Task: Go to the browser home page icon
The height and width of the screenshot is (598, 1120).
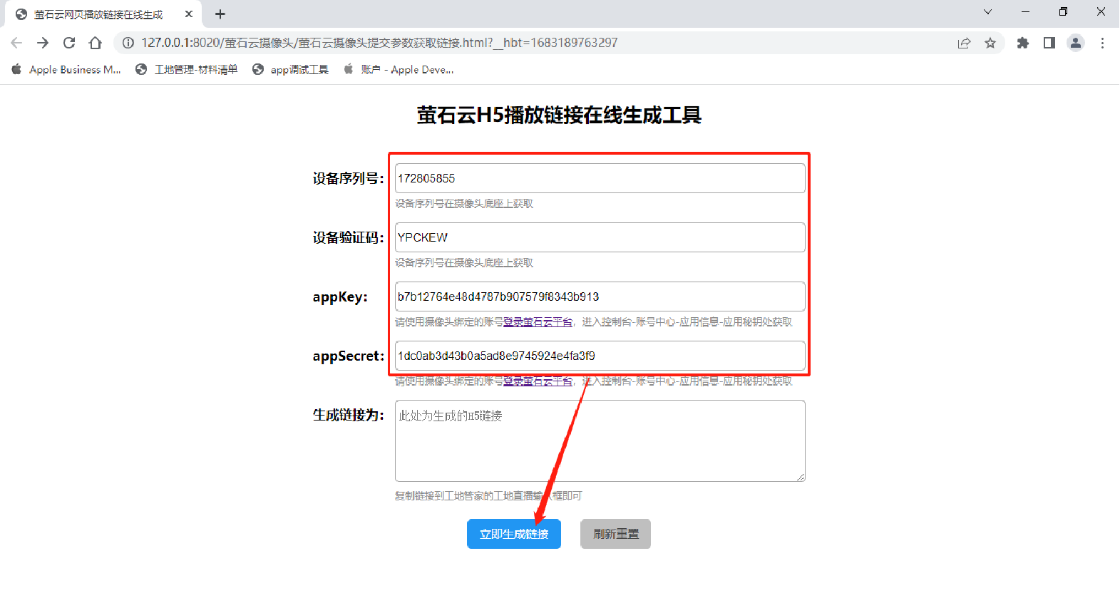Action: (95, 43)
